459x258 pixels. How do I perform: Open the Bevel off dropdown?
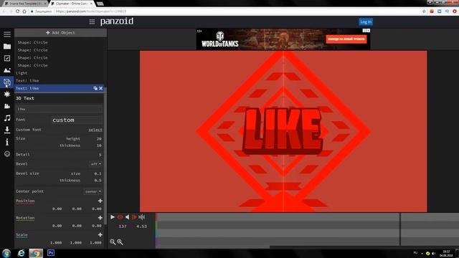[95, 164]
